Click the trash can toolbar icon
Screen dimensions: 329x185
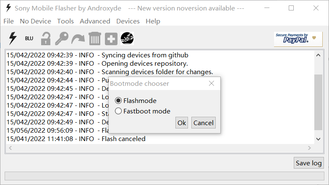click(94, 39)
